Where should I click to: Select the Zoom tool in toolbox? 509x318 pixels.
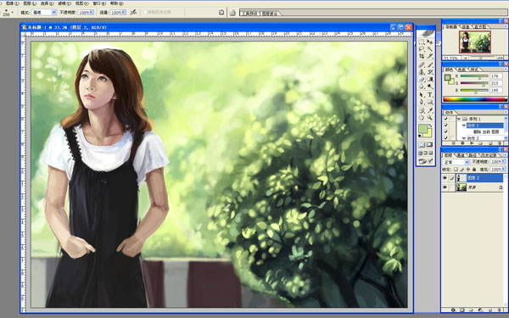click(430, 118)
